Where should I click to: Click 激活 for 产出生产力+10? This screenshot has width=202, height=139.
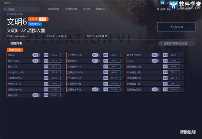point(46,72)
